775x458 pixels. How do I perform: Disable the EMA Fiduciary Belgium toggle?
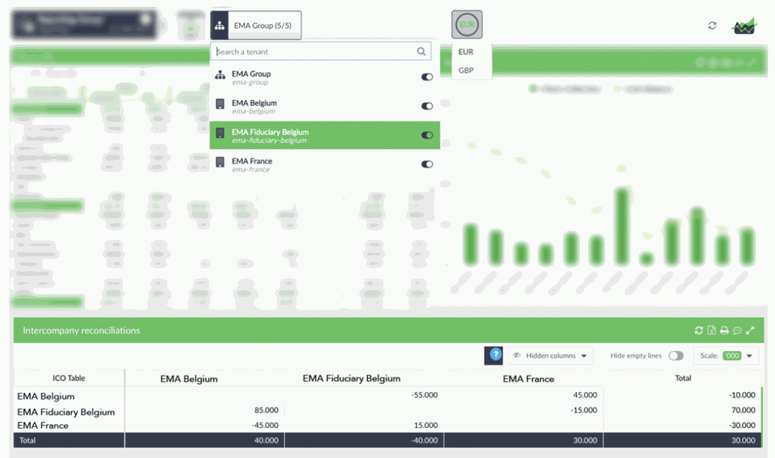point(427,135)
